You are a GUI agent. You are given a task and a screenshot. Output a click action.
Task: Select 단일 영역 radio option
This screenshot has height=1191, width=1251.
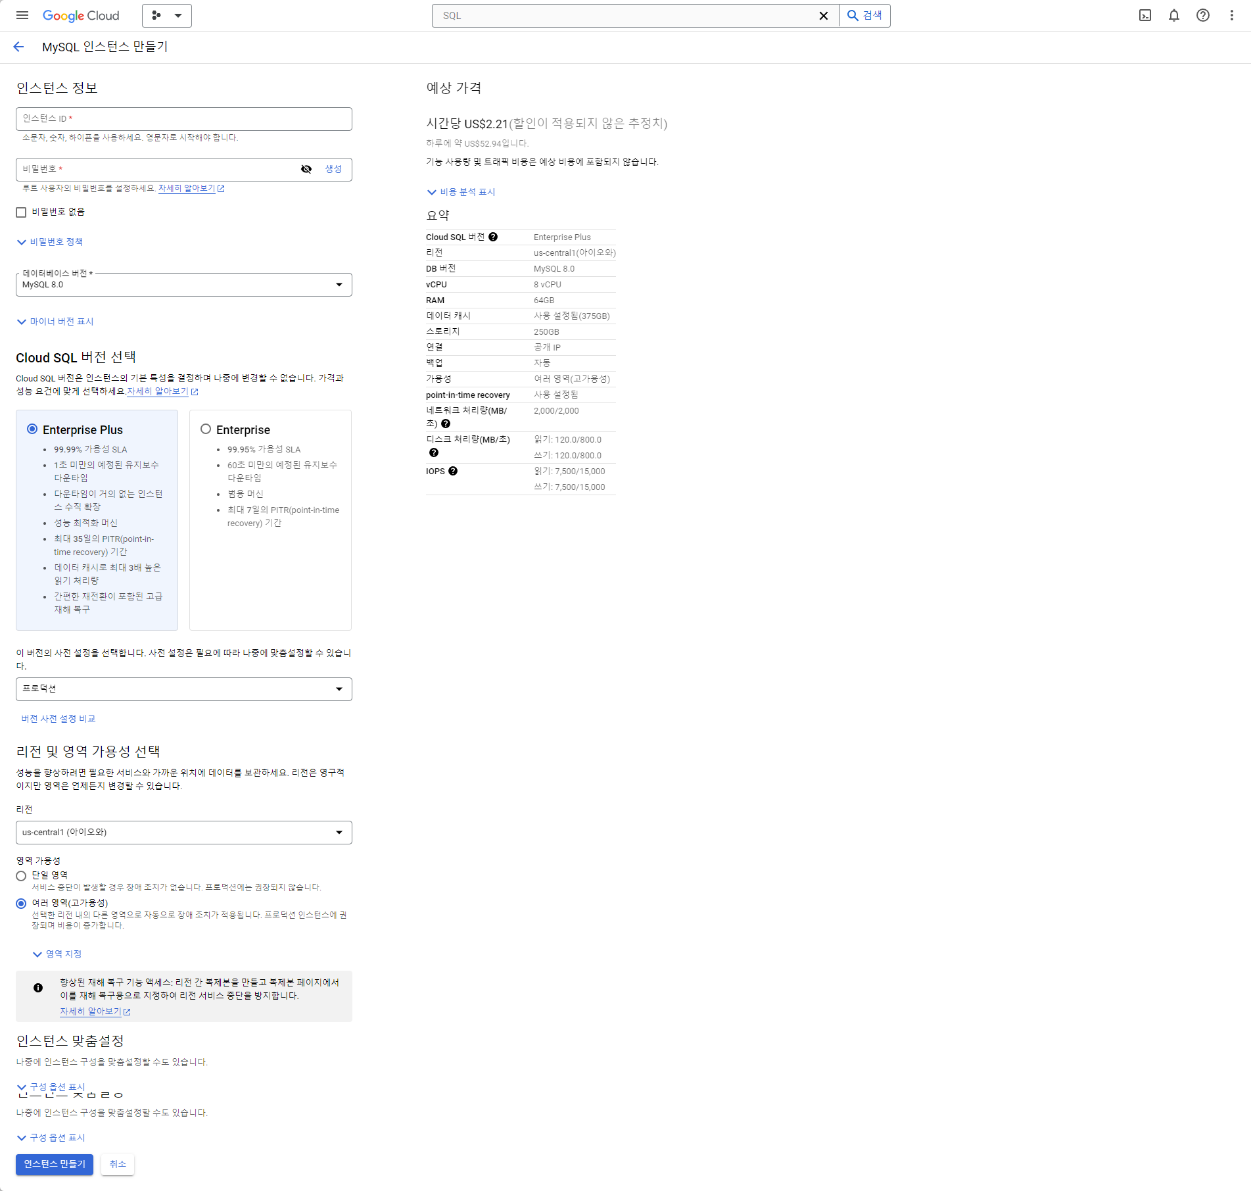coord(21,876)
